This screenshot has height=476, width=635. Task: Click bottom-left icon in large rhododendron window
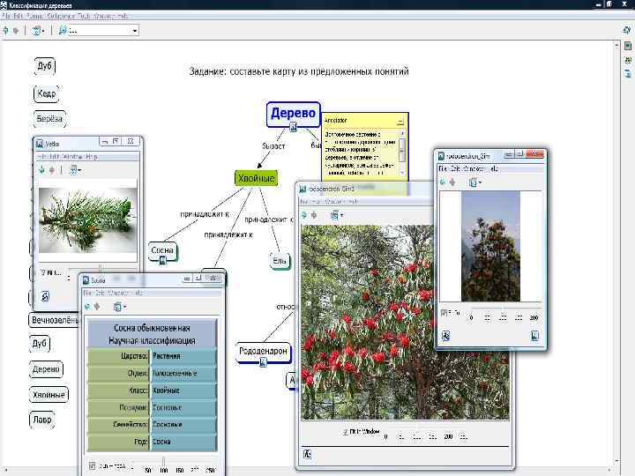[308, 454]
